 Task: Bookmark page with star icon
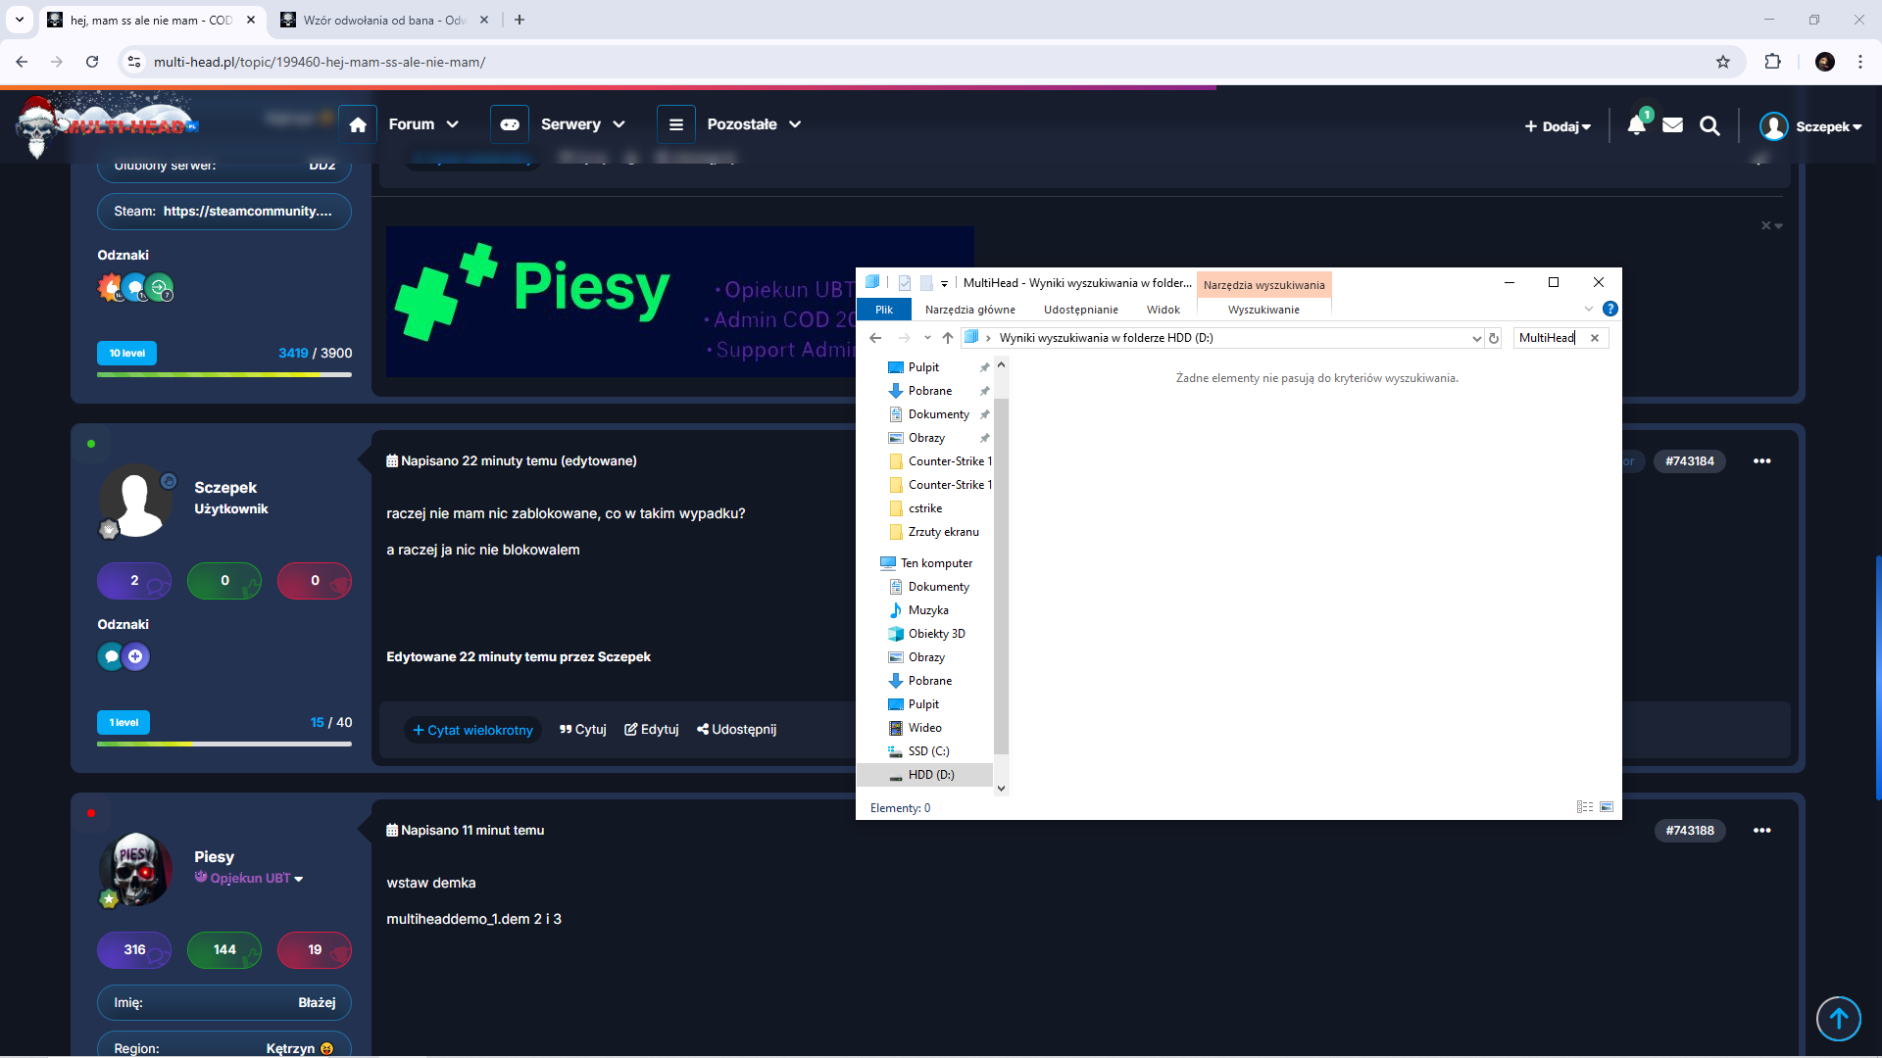pos(1723,62)
